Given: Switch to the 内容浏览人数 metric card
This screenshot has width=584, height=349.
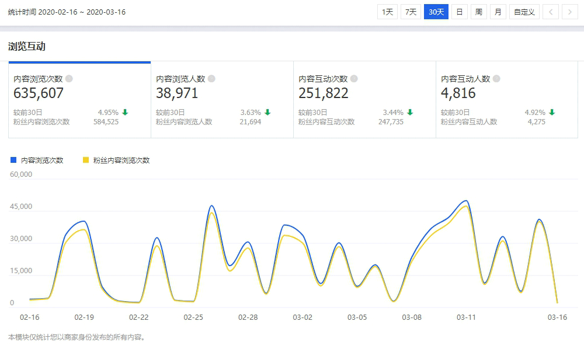Looking at the screenshot, I should 222,99.
